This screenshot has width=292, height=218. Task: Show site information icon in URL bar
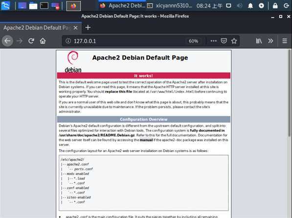[x=68, y=41]
